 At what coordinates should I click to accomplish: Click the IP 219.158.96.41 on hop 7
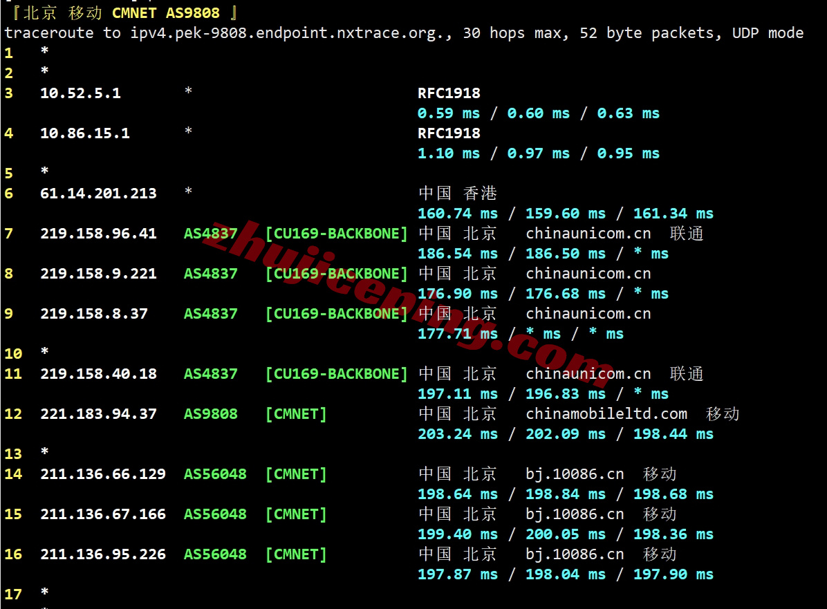98,234
